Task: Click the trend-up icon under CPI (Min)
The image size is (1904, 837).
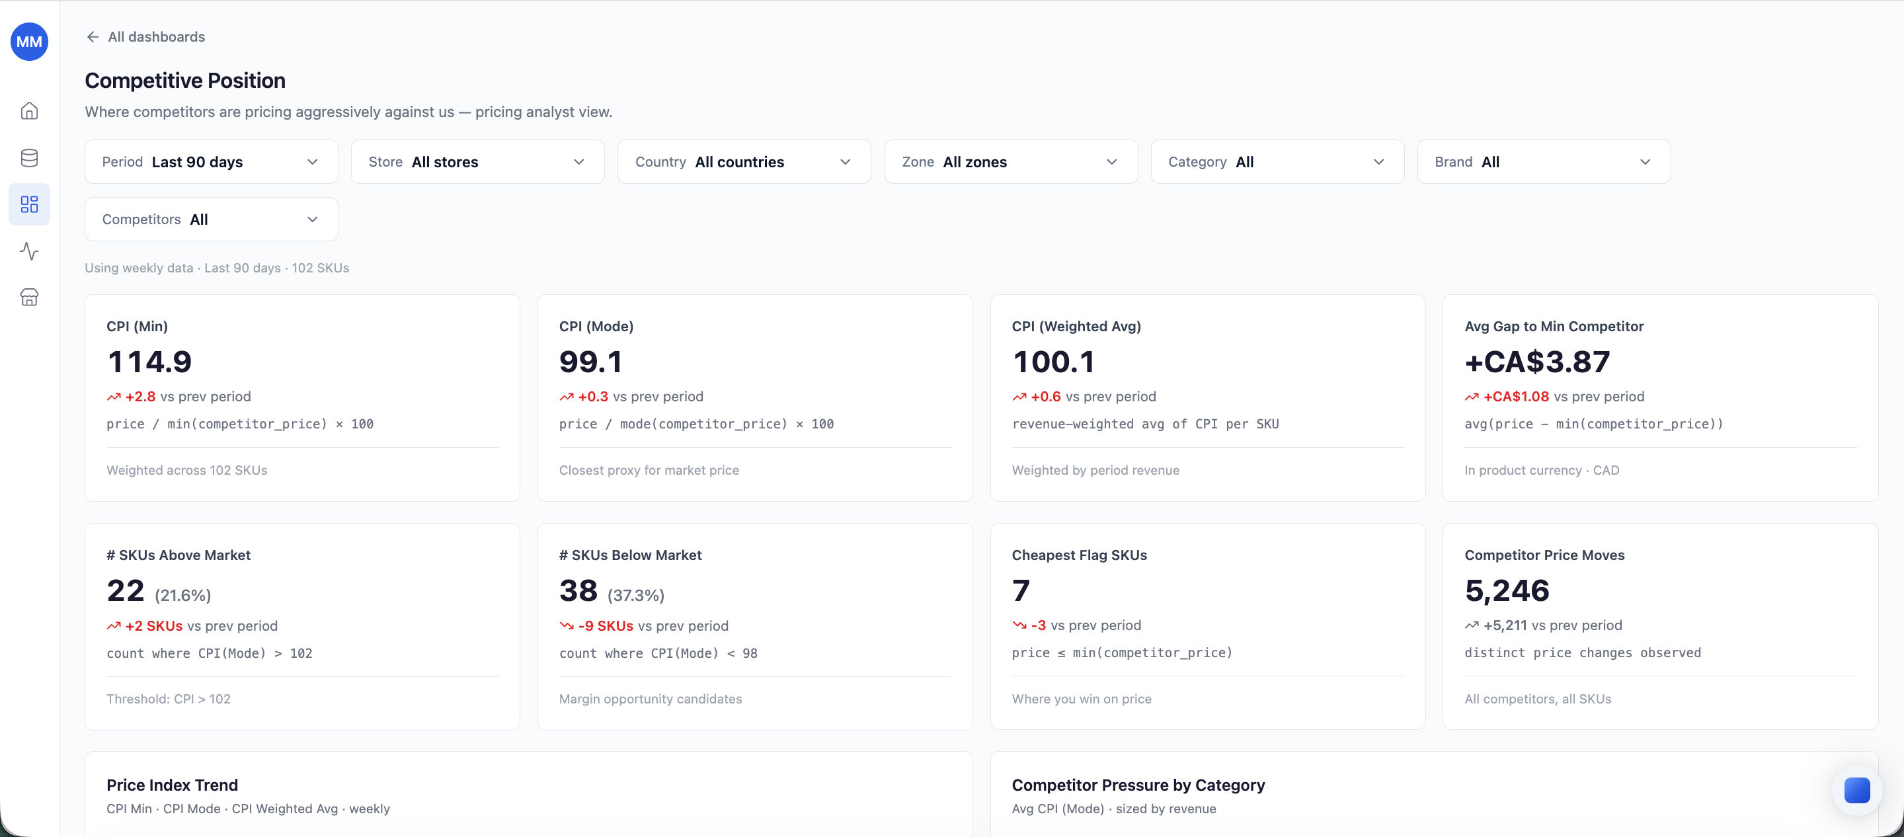Action: [114, 397]
